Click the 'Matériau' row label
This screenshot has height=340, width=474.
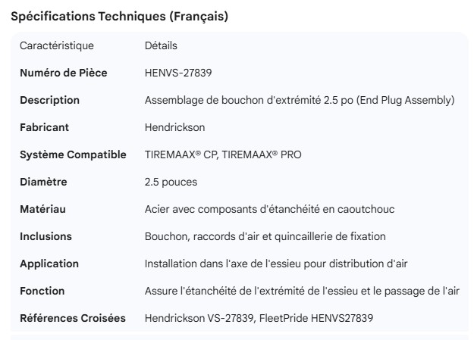click(x=42, y=209)
